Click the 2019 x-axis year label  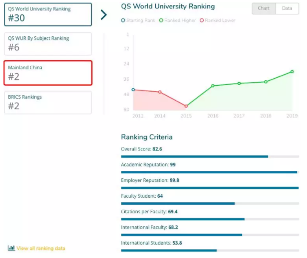coord(292,116)
